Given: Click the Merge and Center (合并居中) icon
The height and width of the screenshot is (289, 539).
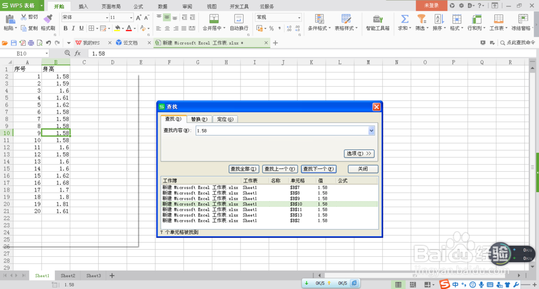Looking at the screenshot, I should [214, 18].
